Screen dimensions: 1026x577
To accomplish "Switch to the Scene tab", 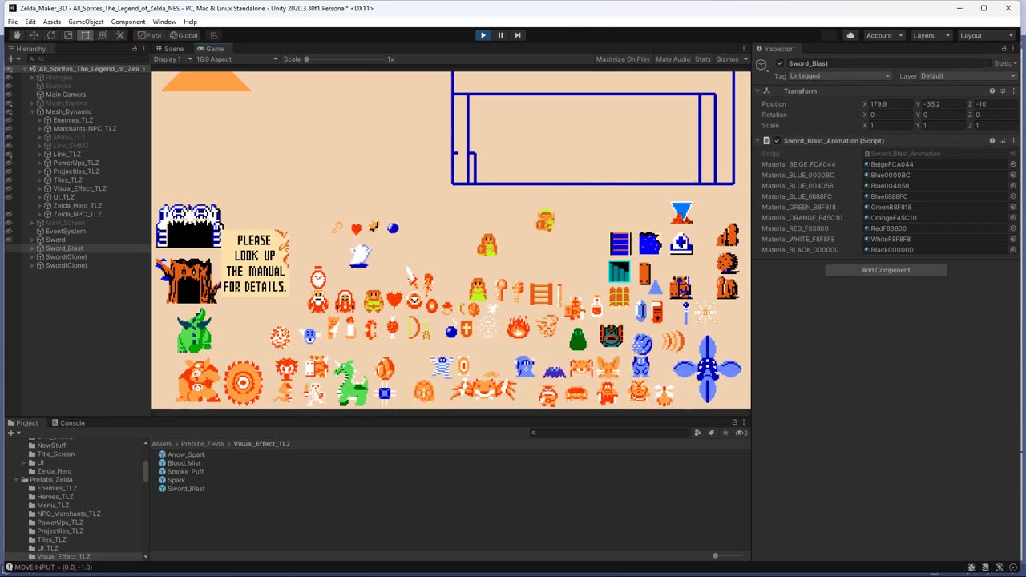I will click(170, 49).
